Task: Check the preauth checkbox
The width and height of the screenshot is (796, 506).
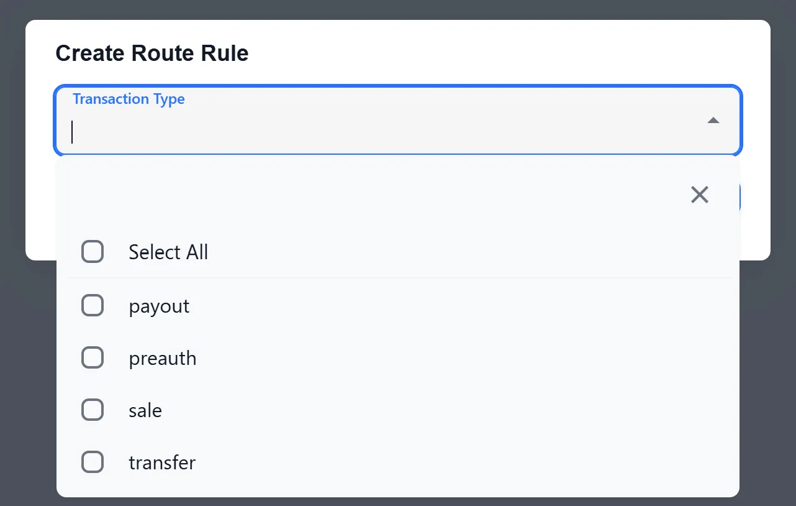Action: (93, 358)
